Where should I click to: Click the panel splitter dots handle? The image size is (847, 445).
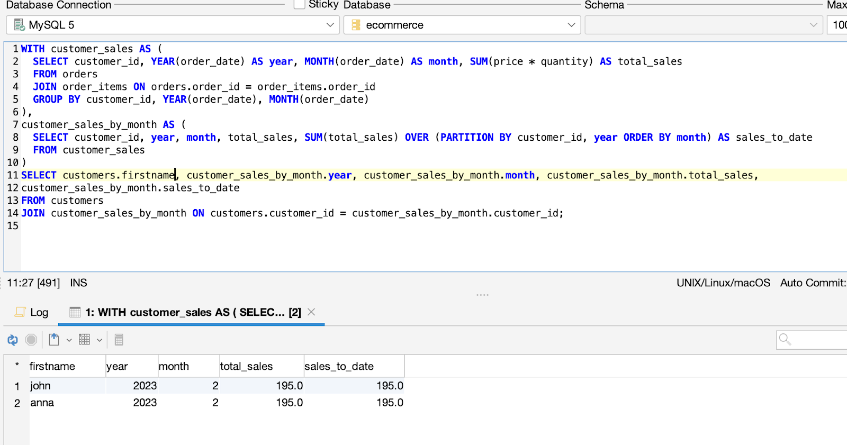[x=482, y=295]
